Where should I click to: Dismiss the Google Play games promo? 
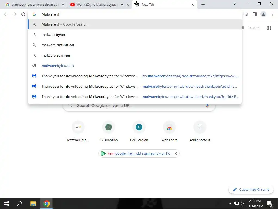[176, 153]
